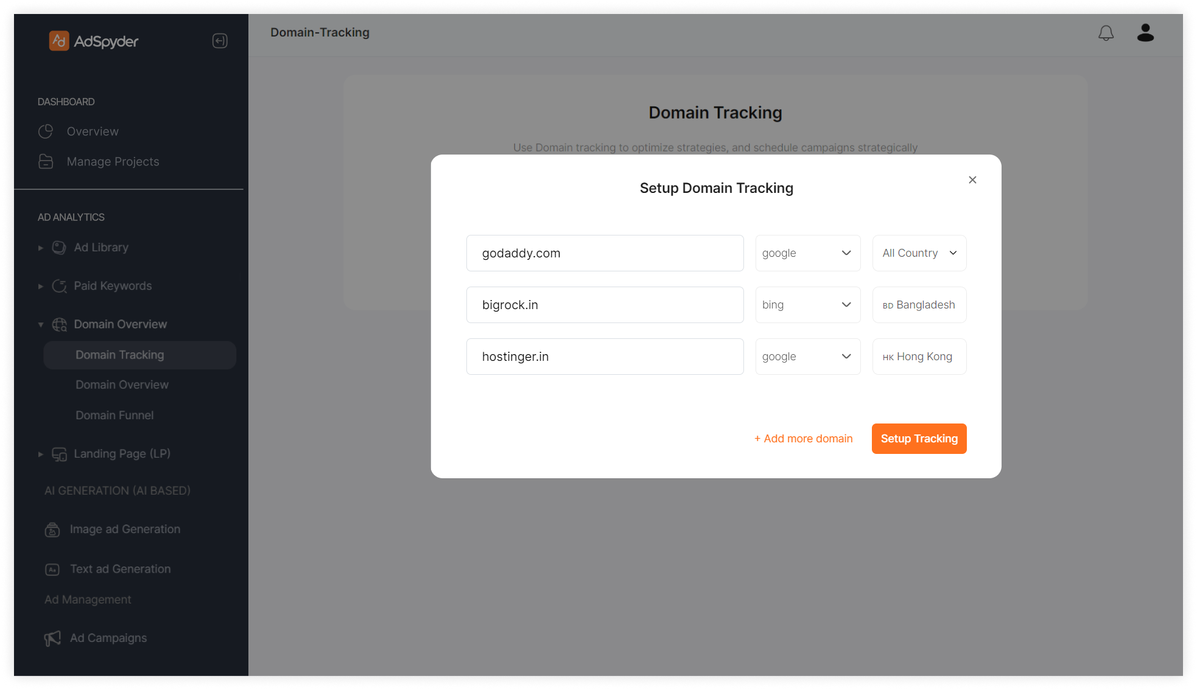Open search engine dropdown for bigrock.in
Viewport: 1197px width, 690px height.
(x=807, y=305)
